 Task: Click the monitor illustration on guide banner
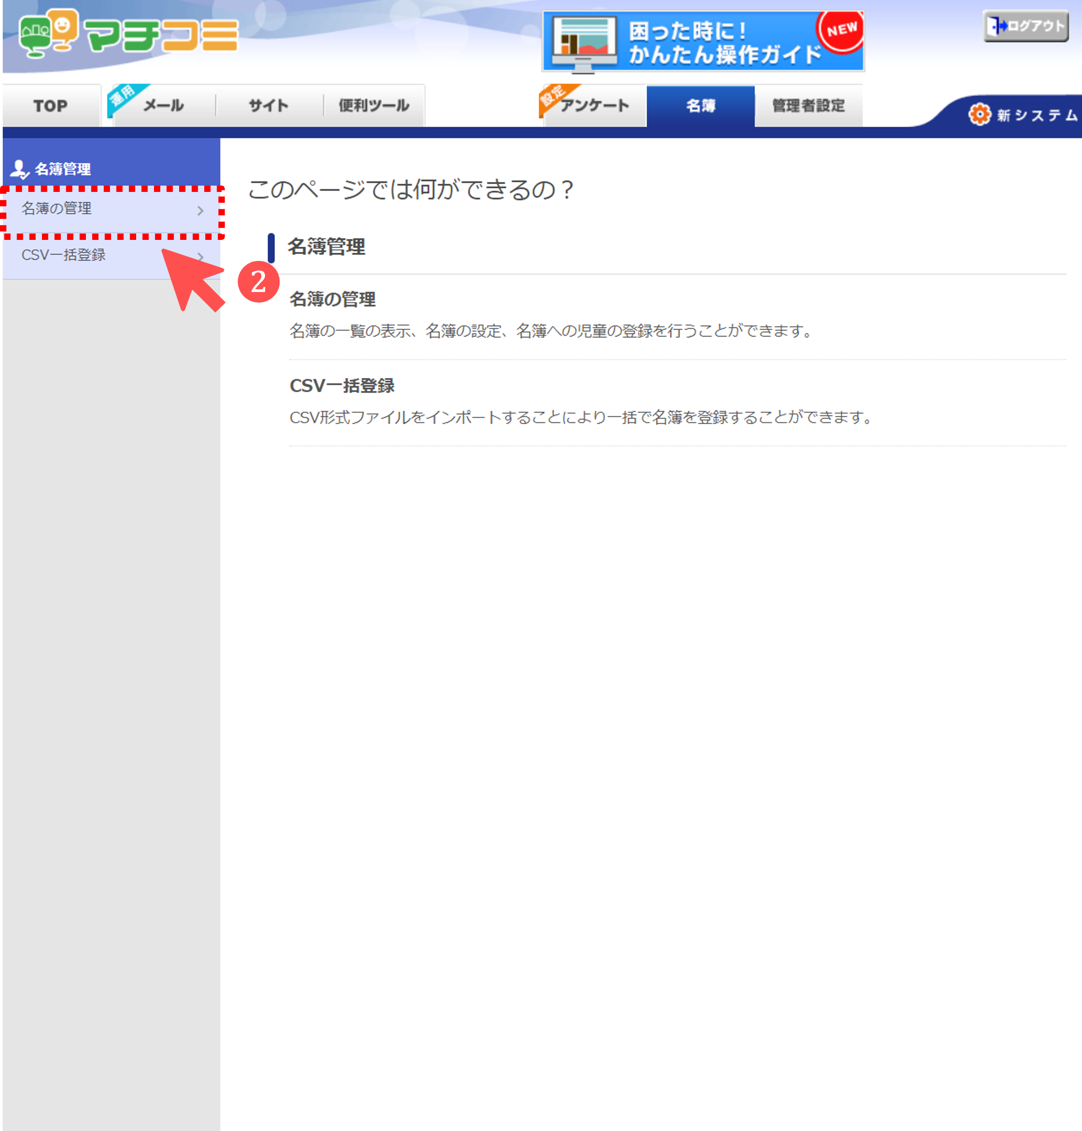583,43
